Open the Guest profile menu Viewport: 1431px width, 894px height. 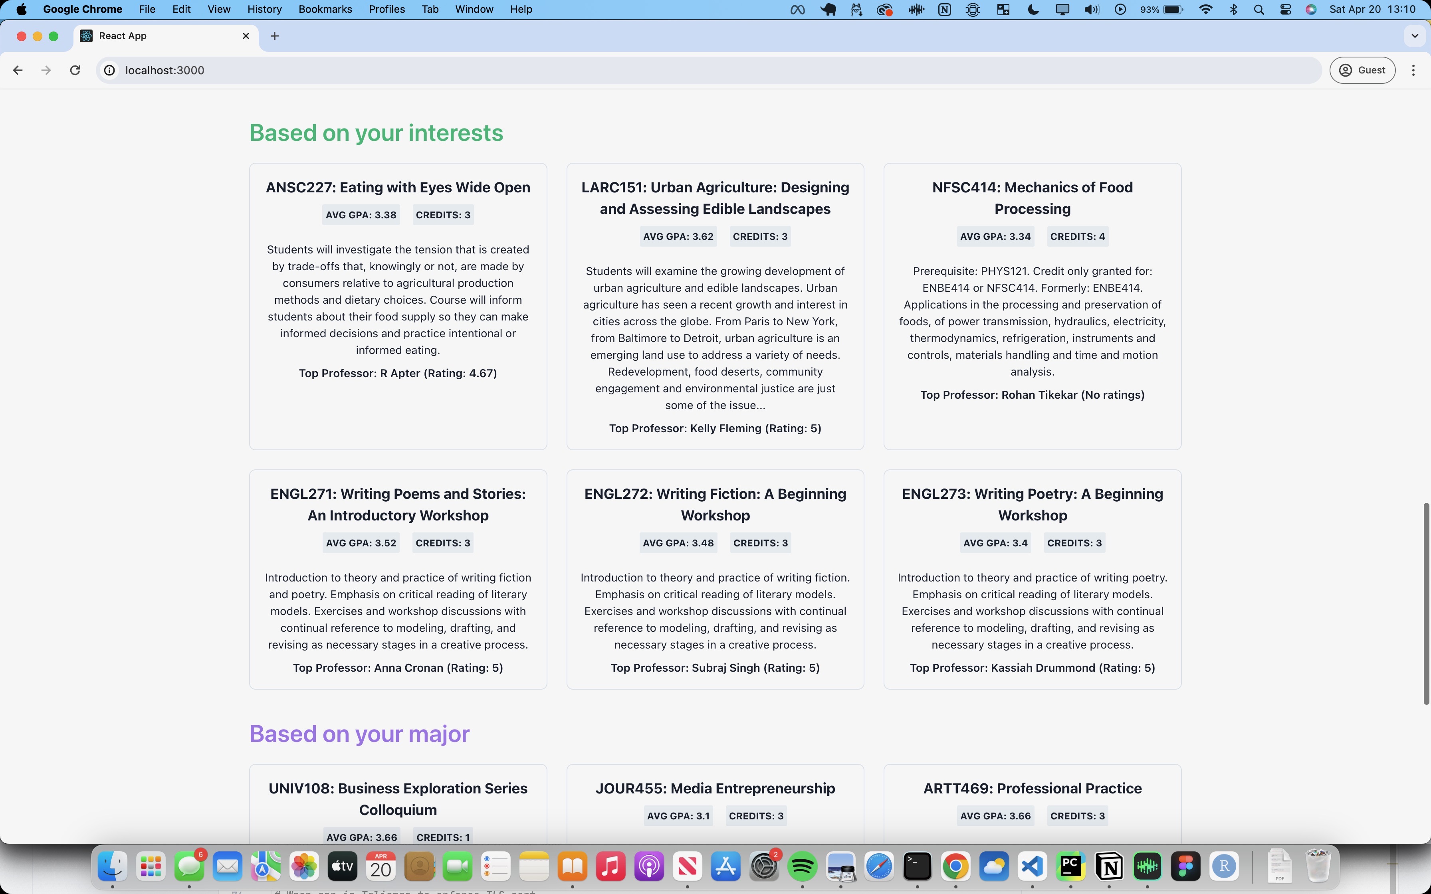coord(1362,70)
